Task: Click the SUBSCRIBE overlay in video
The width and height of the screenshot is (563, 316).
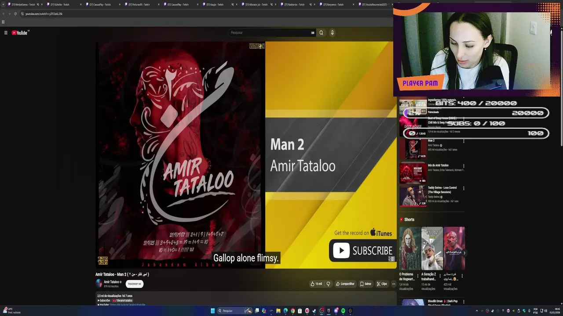Action: 363,251
